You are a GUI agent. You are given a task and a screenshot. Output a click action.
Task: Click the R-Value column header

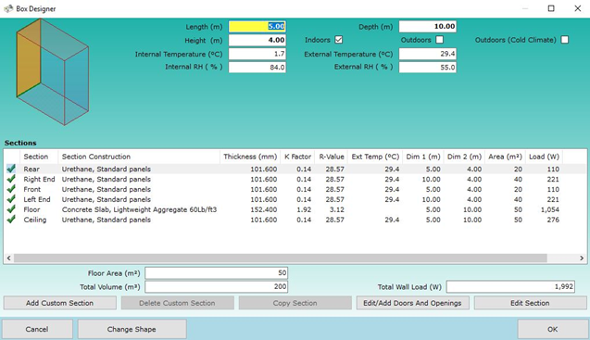click(x=332, y=157)
